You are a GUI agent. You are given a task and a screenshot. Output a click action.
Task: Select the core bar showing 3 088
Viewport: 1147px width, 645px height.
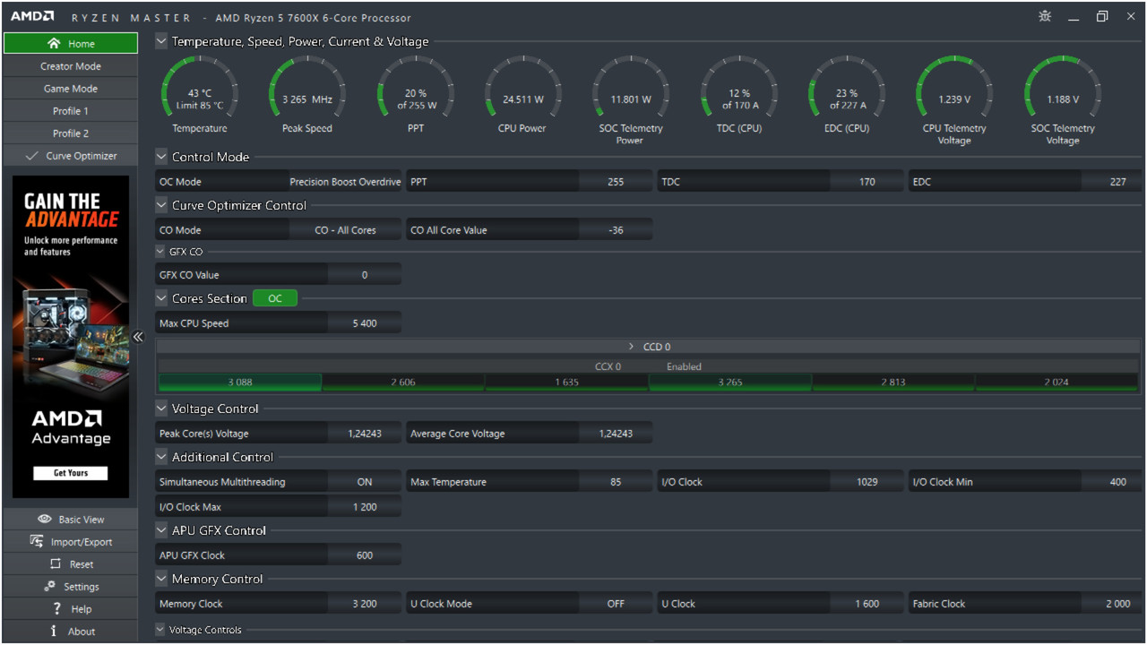(x=239, y=382)
